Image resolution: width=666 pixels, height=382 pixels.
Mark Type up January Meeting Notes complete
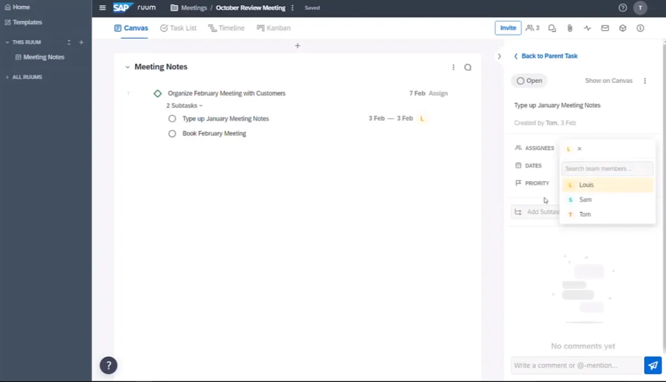[172, 119]
